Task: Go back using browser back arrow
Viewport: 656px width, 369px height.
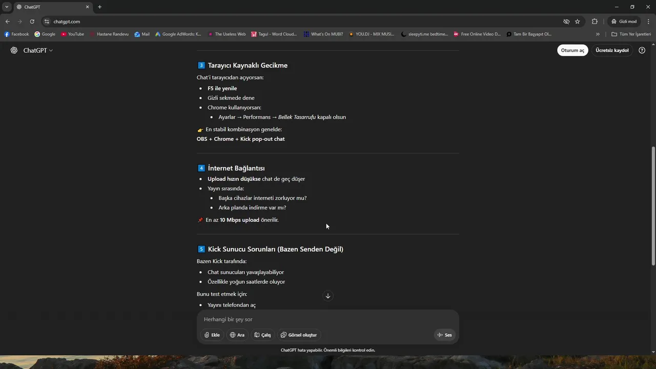Action: [x=7, y=22]
